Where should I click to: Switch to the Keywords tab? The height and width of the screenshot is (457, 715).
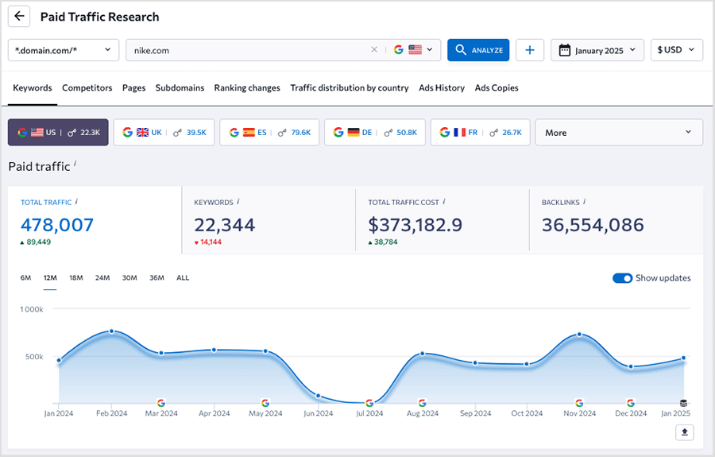(x=33, y=88)
